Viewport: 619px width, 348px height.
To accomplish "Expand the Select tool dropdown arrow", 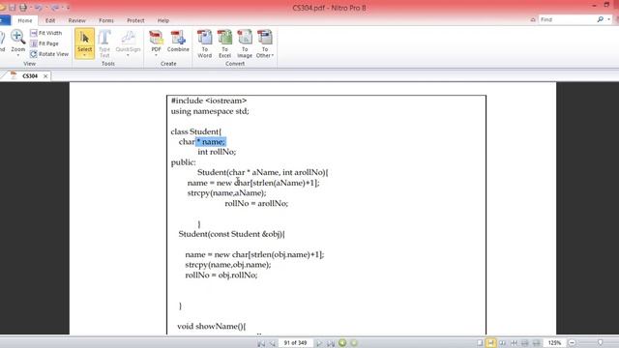I will pyautogui.click(x=84, y=56).
